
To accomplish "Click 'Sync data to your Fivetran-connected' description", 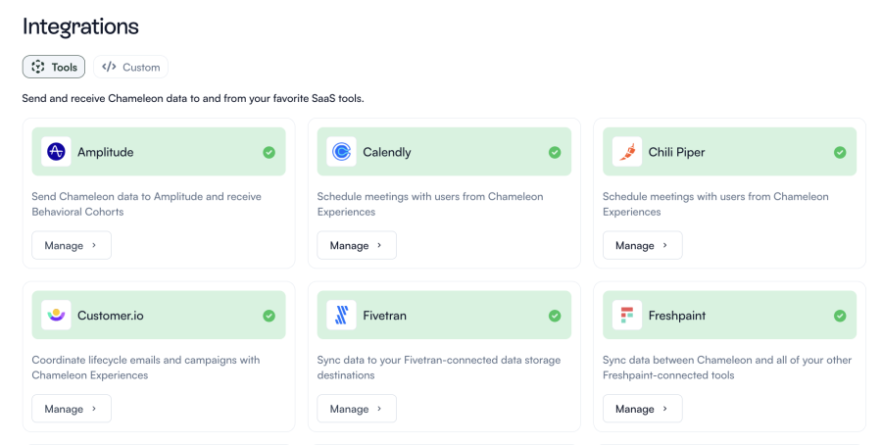I will coord(439,368).
